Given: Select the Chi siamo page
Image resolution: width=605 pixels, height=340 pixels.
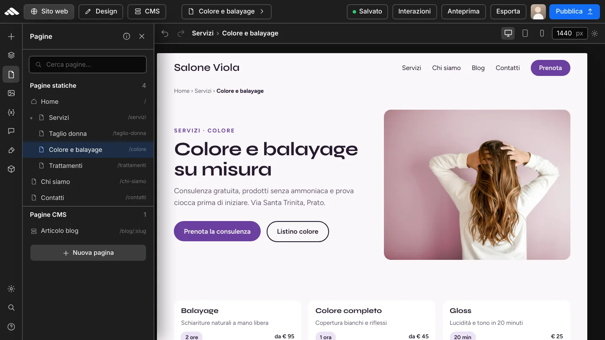Looking at the screenshot, I should [88, 182].
